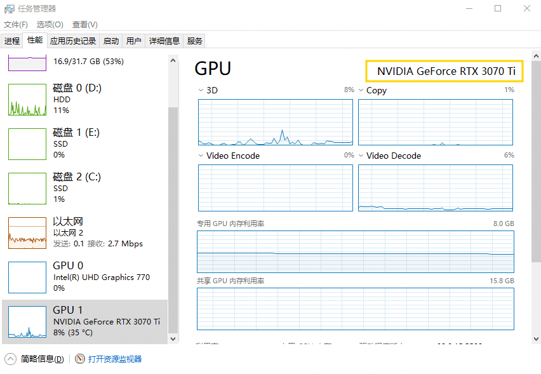The width and height of the screenshot is (541, 374).
Task: Minimize the Task Manager window
Action: point(469,8)
